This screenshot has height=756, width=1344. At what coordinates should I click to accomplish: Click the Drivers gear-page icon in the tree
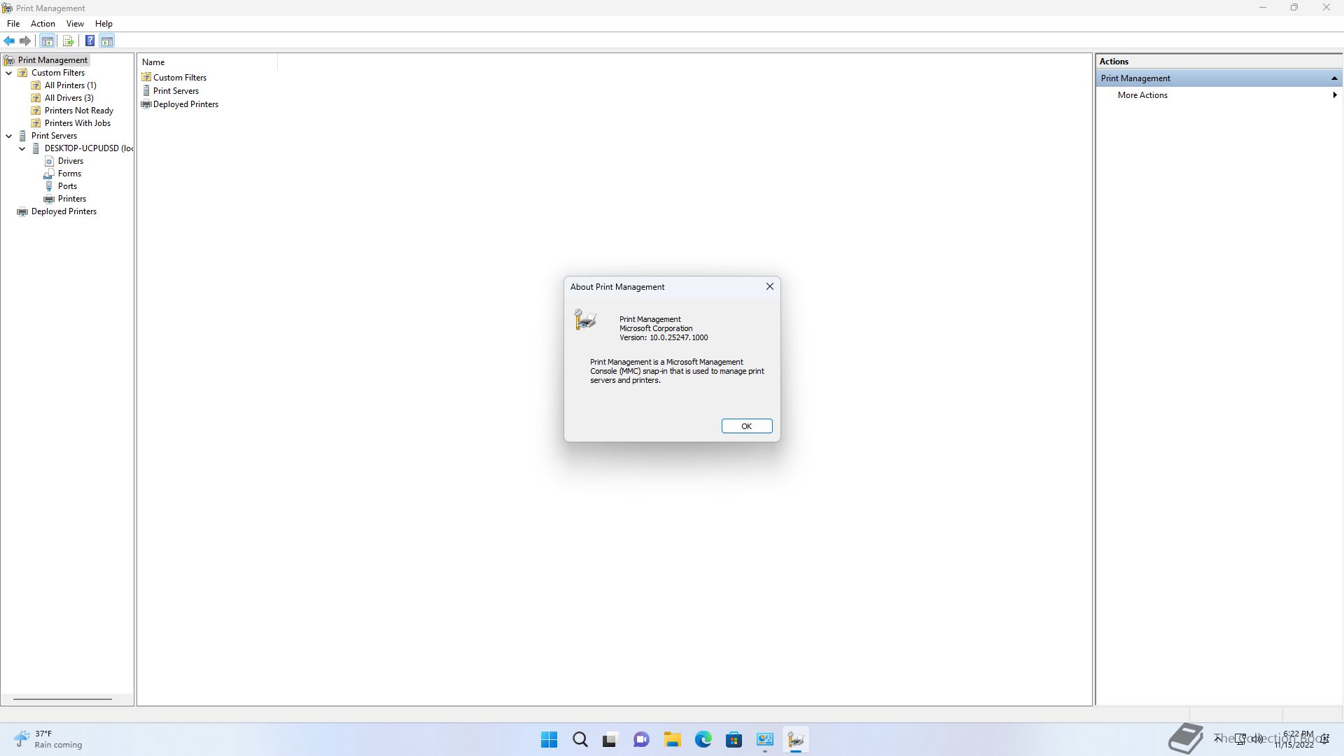tap(49, 161)
